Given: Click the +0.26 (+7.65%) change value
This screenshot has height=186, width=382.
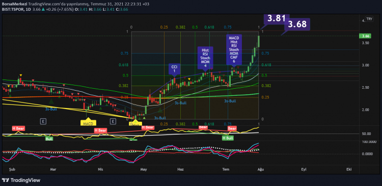Looking at the screenshot, I should [x=60, y=9].
